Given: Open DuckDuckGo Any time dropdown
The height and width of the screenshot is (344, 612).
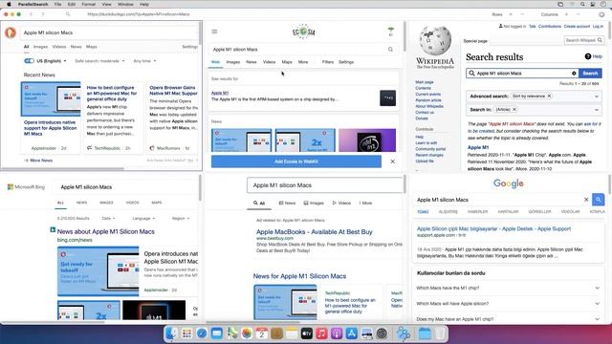Looking at the screenshot, I should click(144, 61).
